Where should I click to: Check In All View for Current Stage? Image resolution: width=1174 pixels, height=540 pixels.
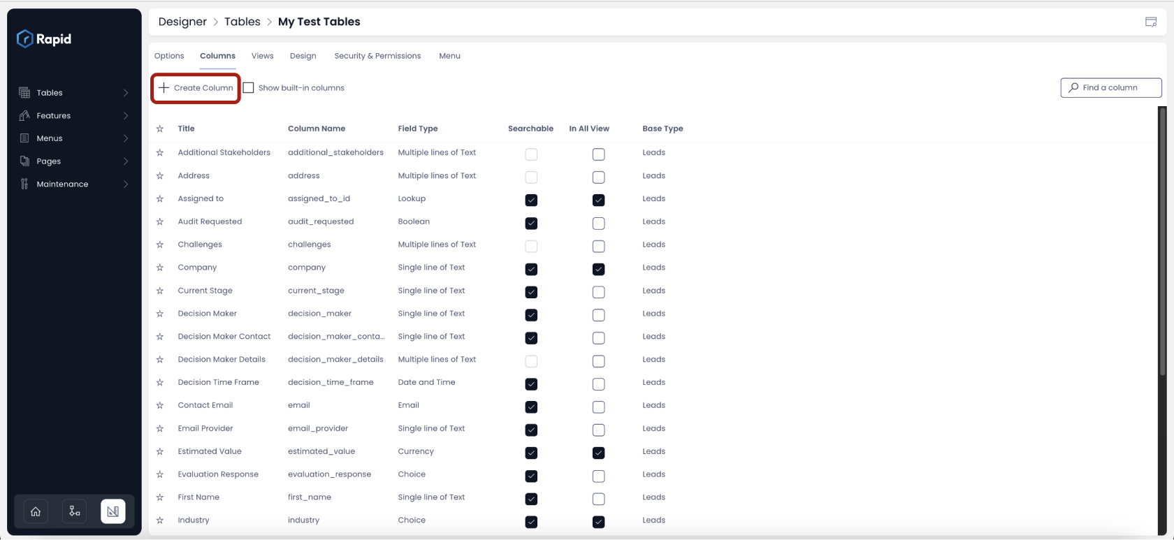pyautogui.click(x=598, y=292)
